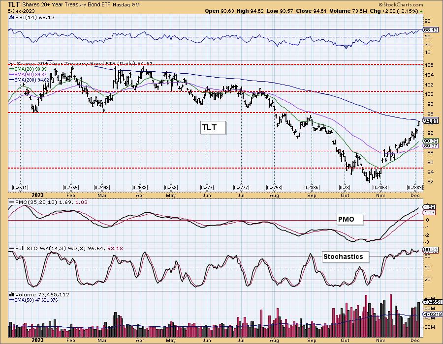The image size is (443, 344).
Task: Click the EMA(200) 94.82 legend entry
Action: click(x=29, y=80)
